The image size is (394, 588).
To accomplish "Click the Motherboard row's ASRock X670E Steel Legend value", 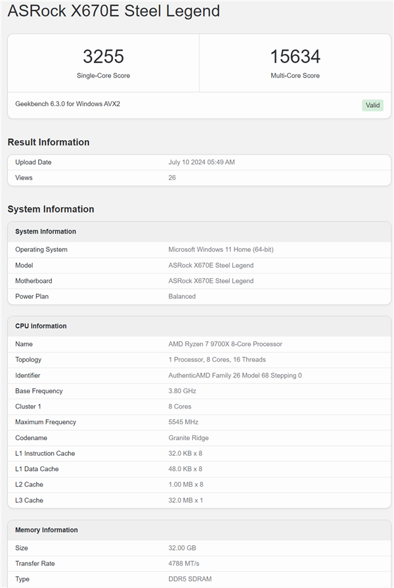I will pos(211,281).
